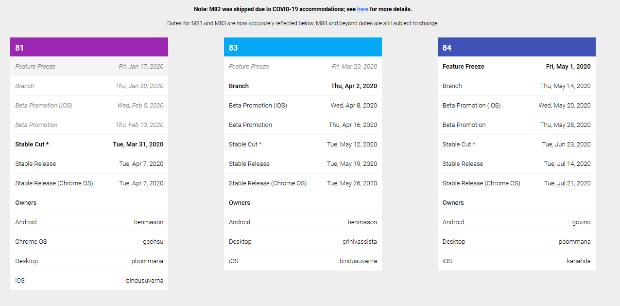
Task: Click the bold Feature Freeze row in milestone 84
Action: tap(517, 66)
